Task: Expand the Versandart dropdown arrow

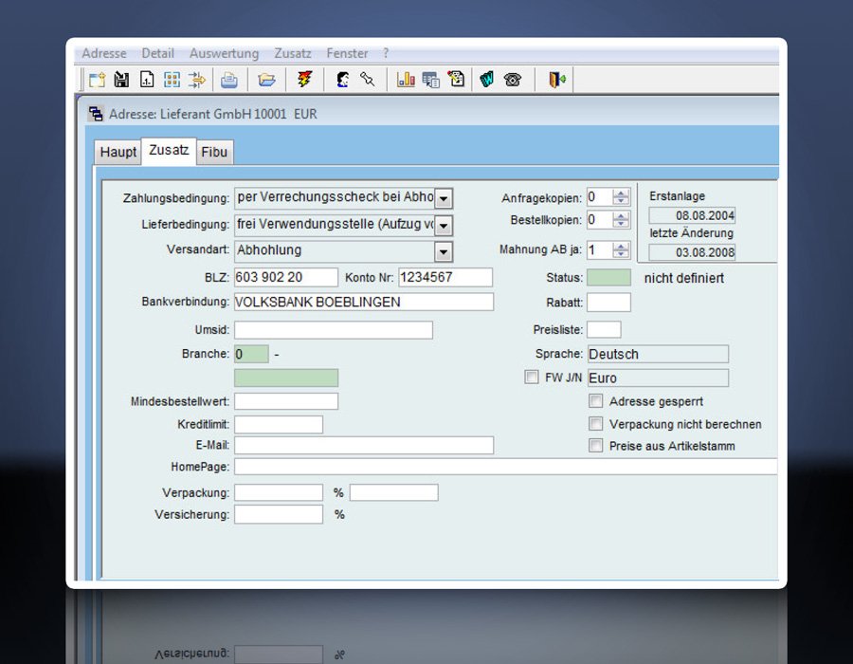Action: (x=444, y=251)
